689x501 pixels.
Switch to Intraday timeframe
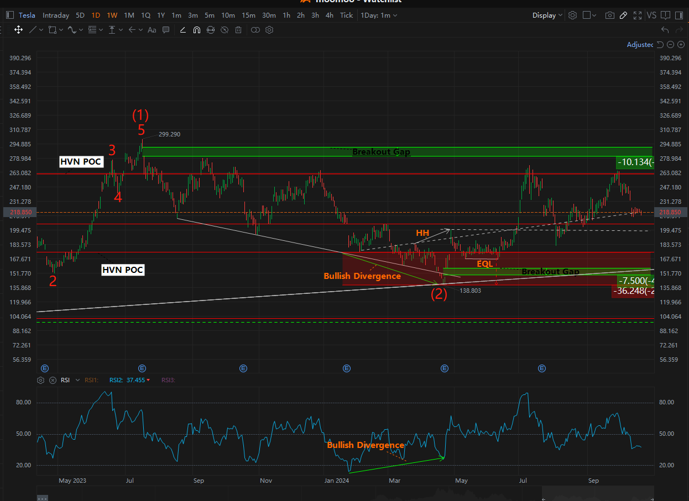coord(56,15)
